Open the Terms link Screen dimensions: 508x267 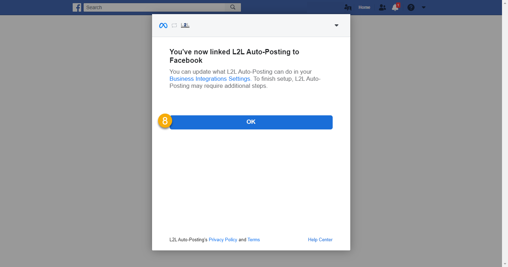[x=254, y=239]
